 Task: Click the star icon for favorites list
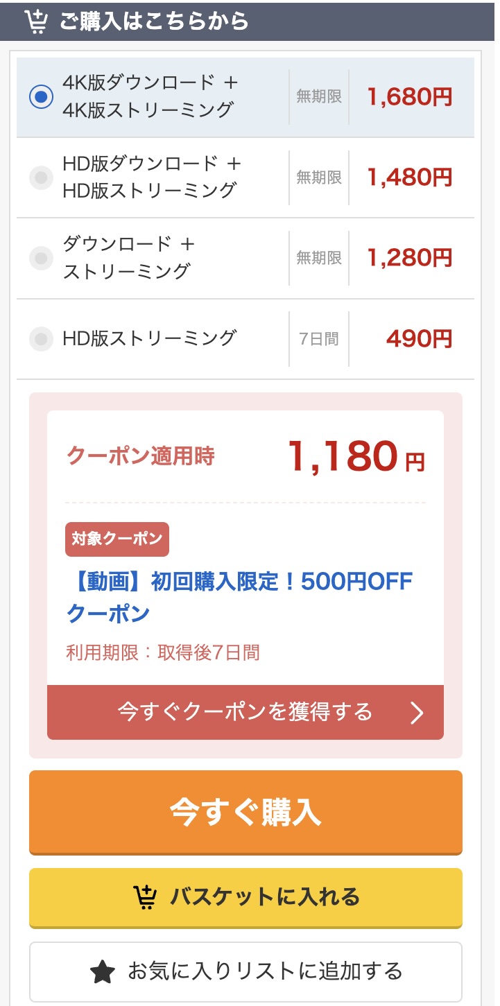tap(103, 971)
